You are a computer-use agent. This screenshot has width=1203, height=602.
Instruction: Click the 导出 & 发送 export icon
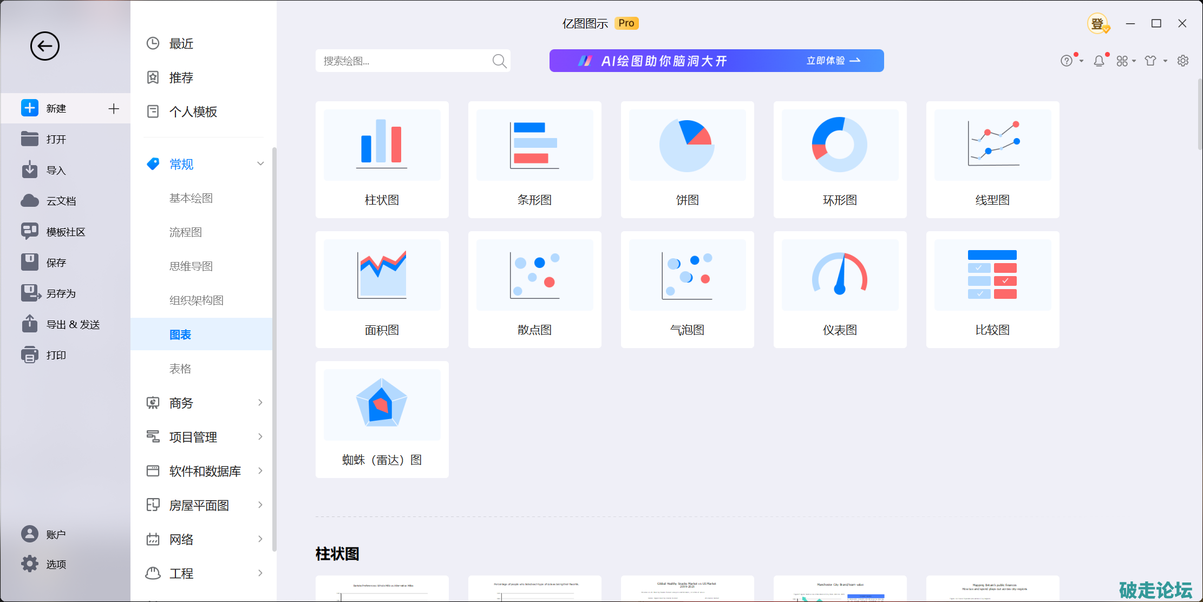(30, 324)
